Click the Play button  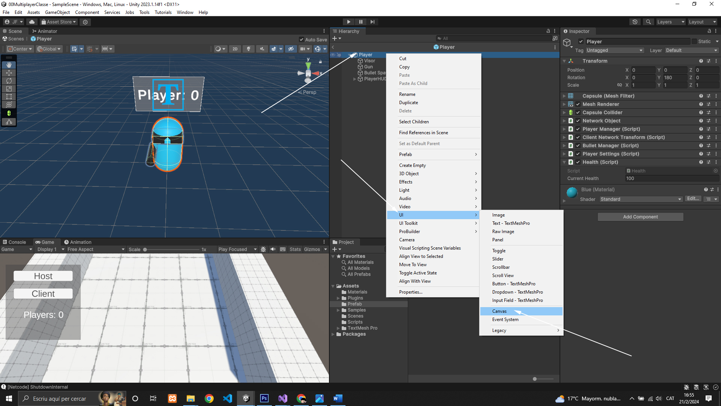[348, 22]
